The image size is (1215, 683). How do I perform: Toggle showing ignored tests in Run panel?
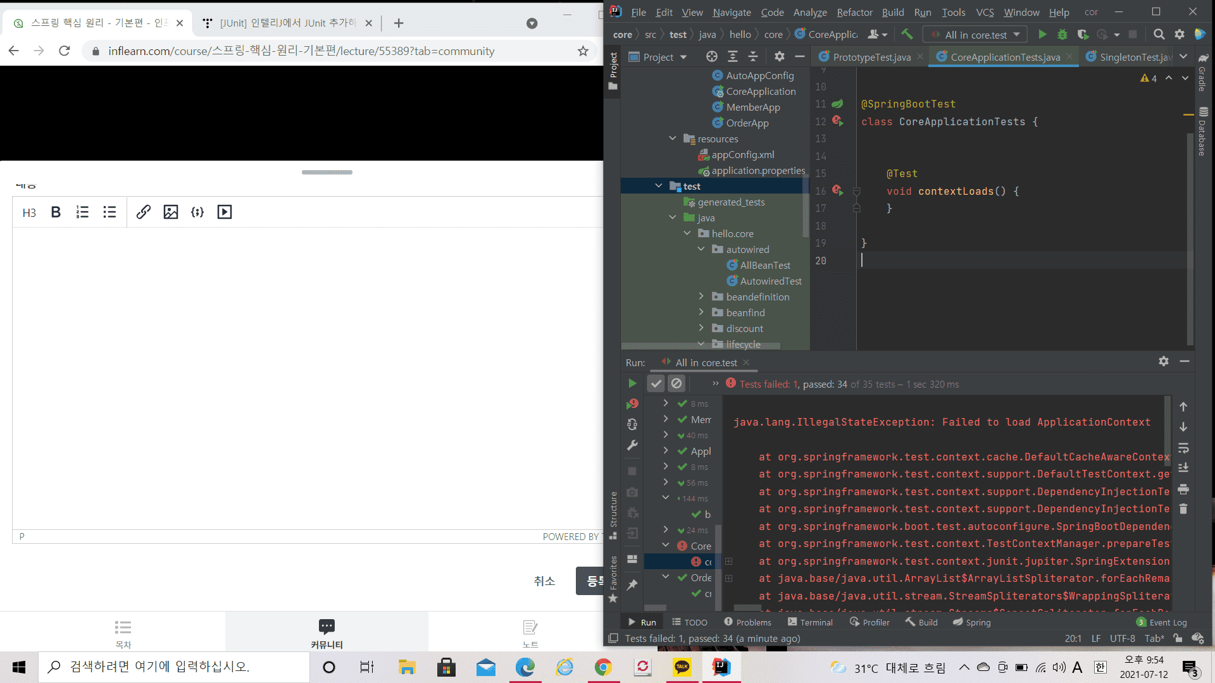(x=676, y=383)
